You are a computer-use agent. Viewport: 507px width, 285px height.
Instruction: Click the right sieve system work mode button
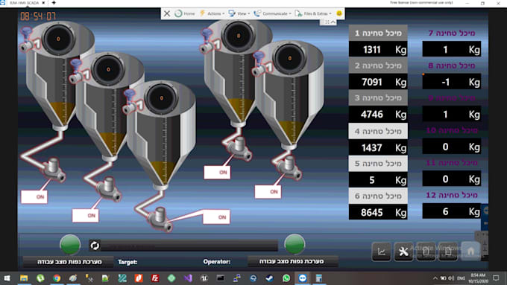pos(293,261)
